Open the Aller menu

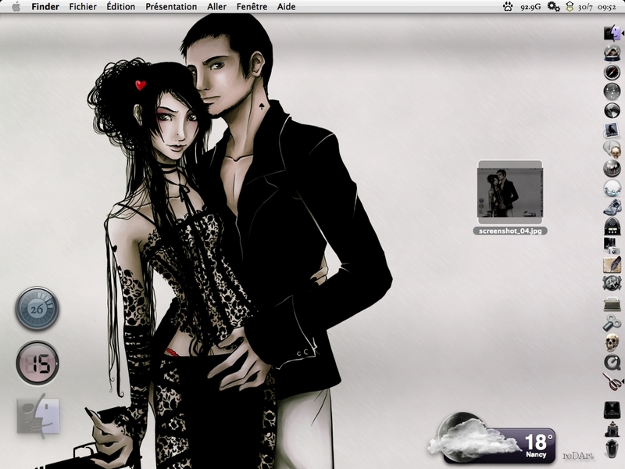[x=217, y=7]
